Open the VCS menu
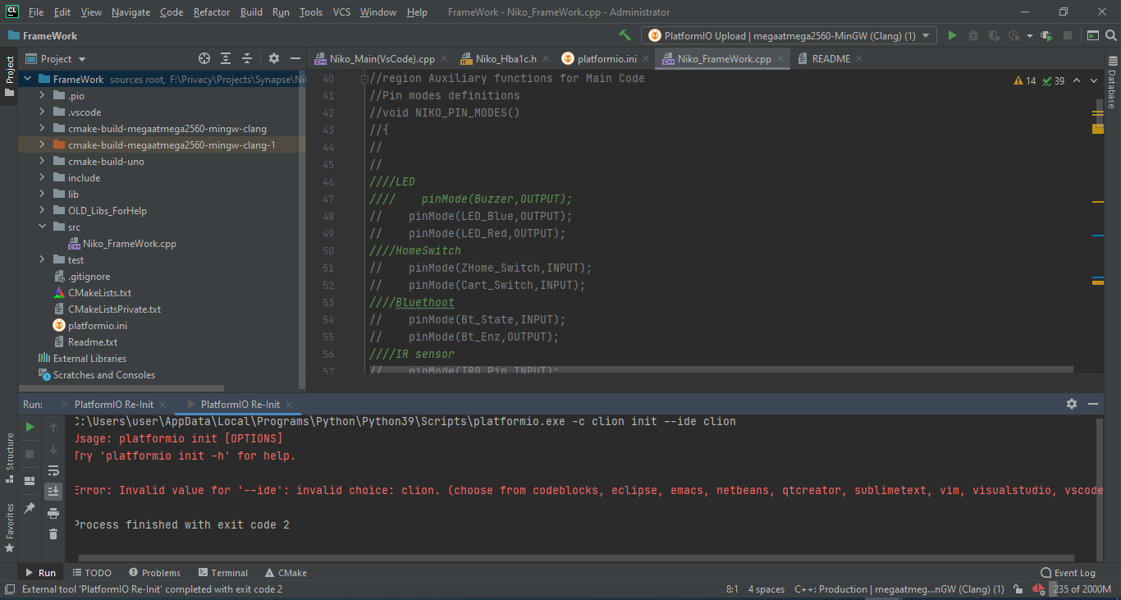 [x=341, y=12]
